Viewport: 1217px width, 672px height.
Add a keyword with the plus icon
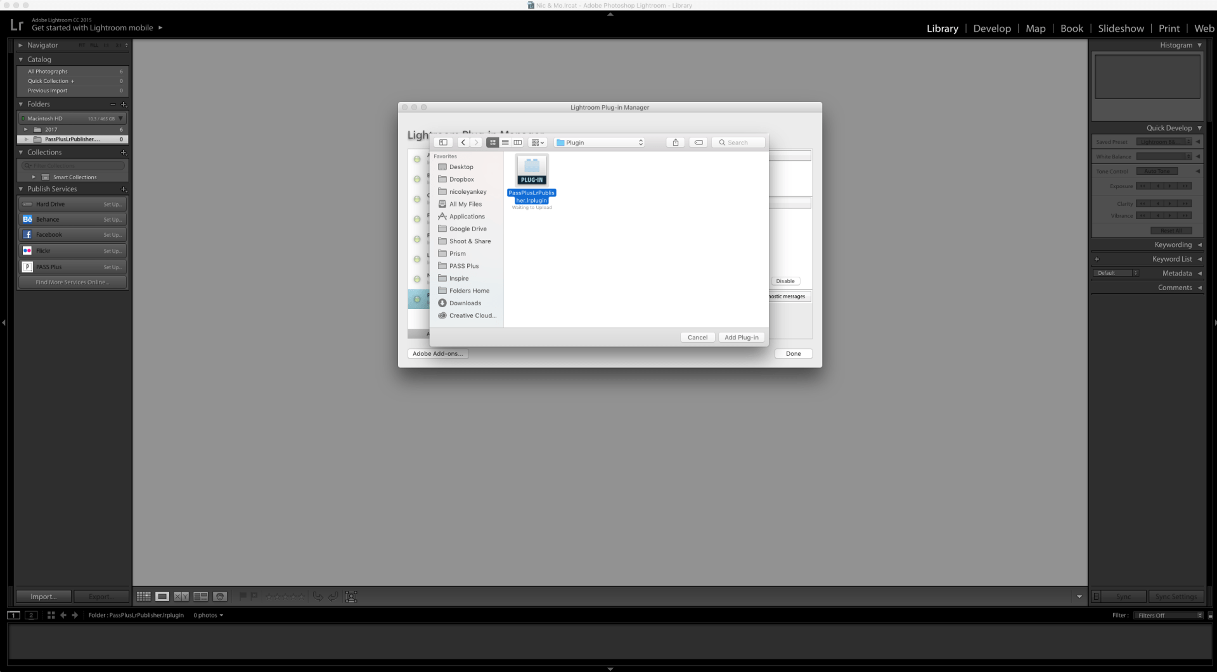tap(1097, 259)
